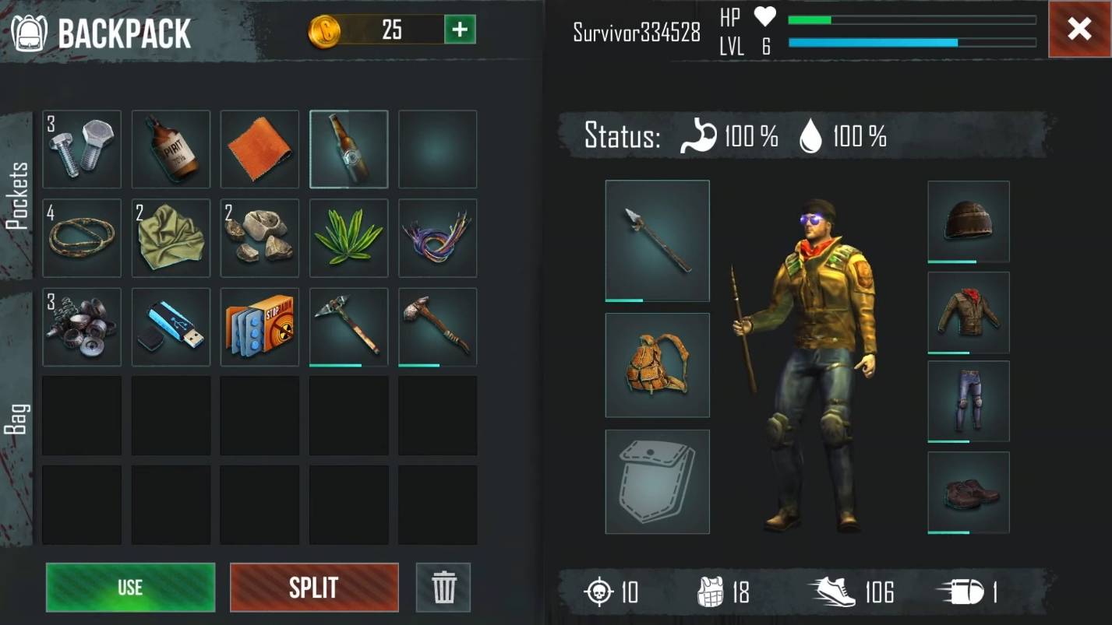Select the beer bottle in pockets
This screenshot has height=625, width=1112.
coord(349,149)
